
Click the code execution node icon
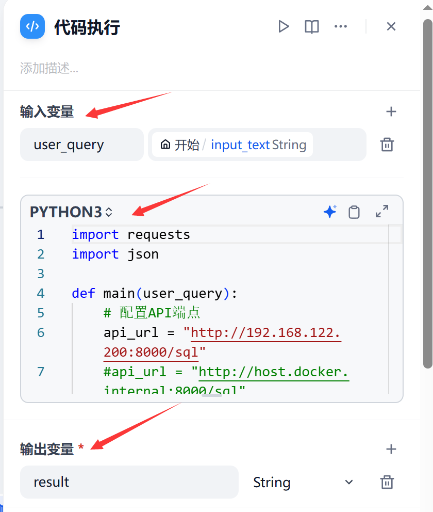point(32,26)
